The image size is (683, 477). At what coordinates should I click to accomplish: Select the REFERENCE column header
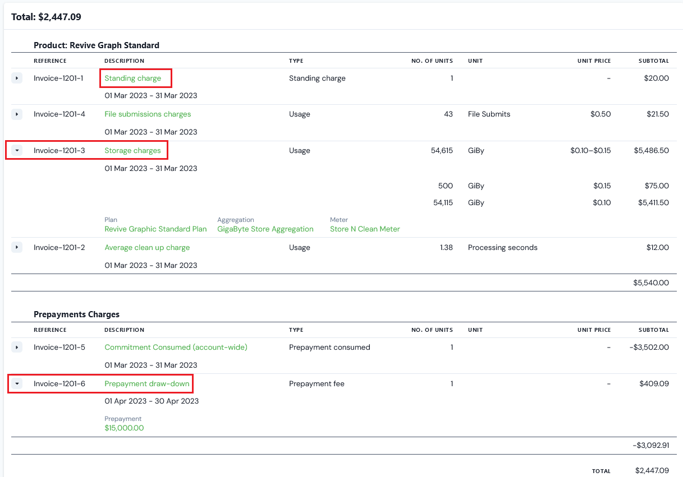point(50,61)
